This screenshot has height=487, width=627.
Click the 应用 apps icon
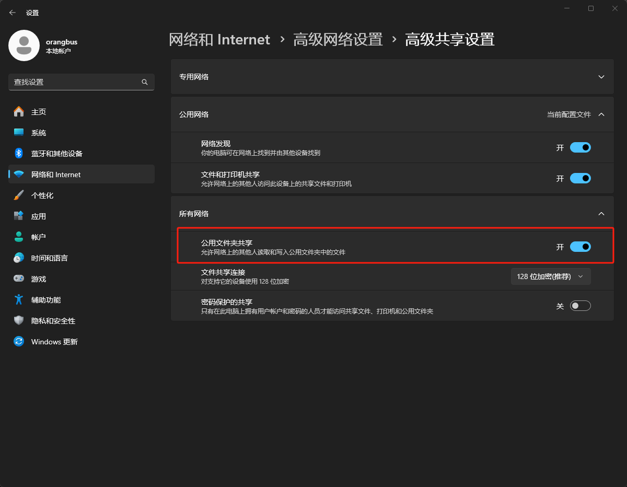19,216
